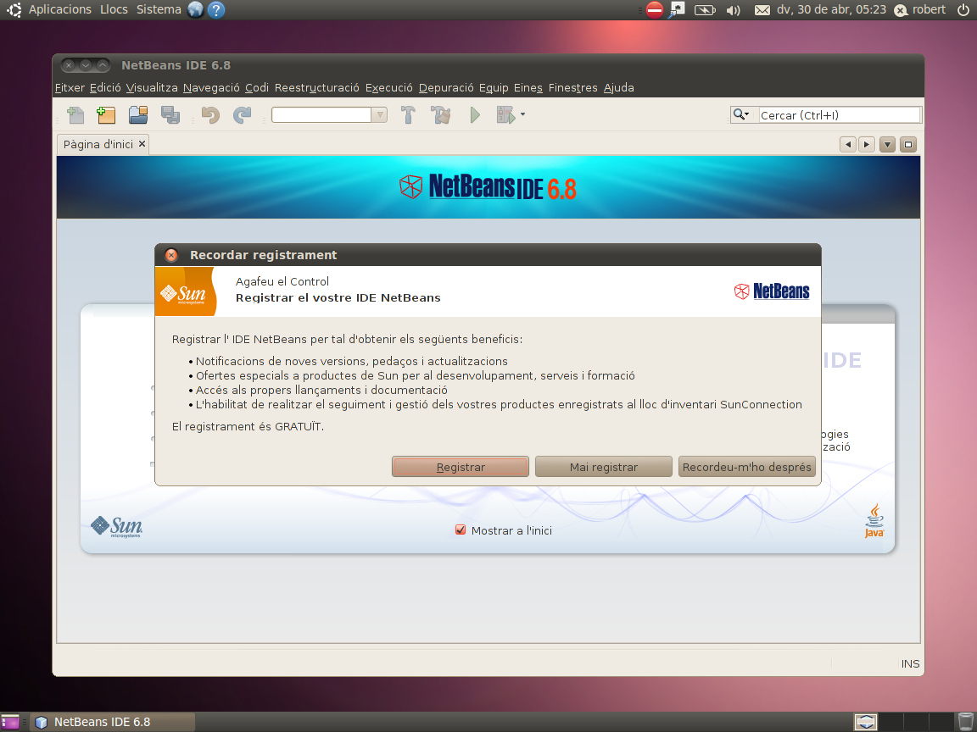The height and width of the screenshot is (732, 977).
Task: Maximize the editor window button
Action: (x=908, y=144)
